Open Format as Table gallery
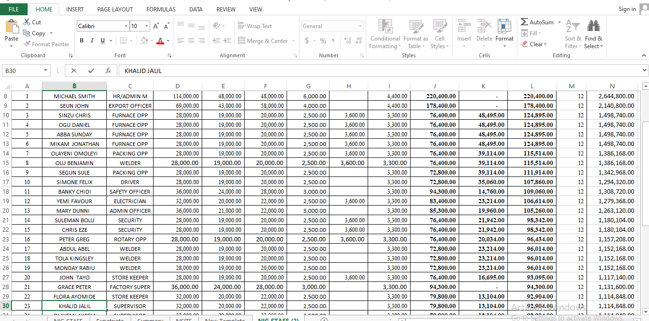This screenshot has height=321, width=649. point(416,34)
